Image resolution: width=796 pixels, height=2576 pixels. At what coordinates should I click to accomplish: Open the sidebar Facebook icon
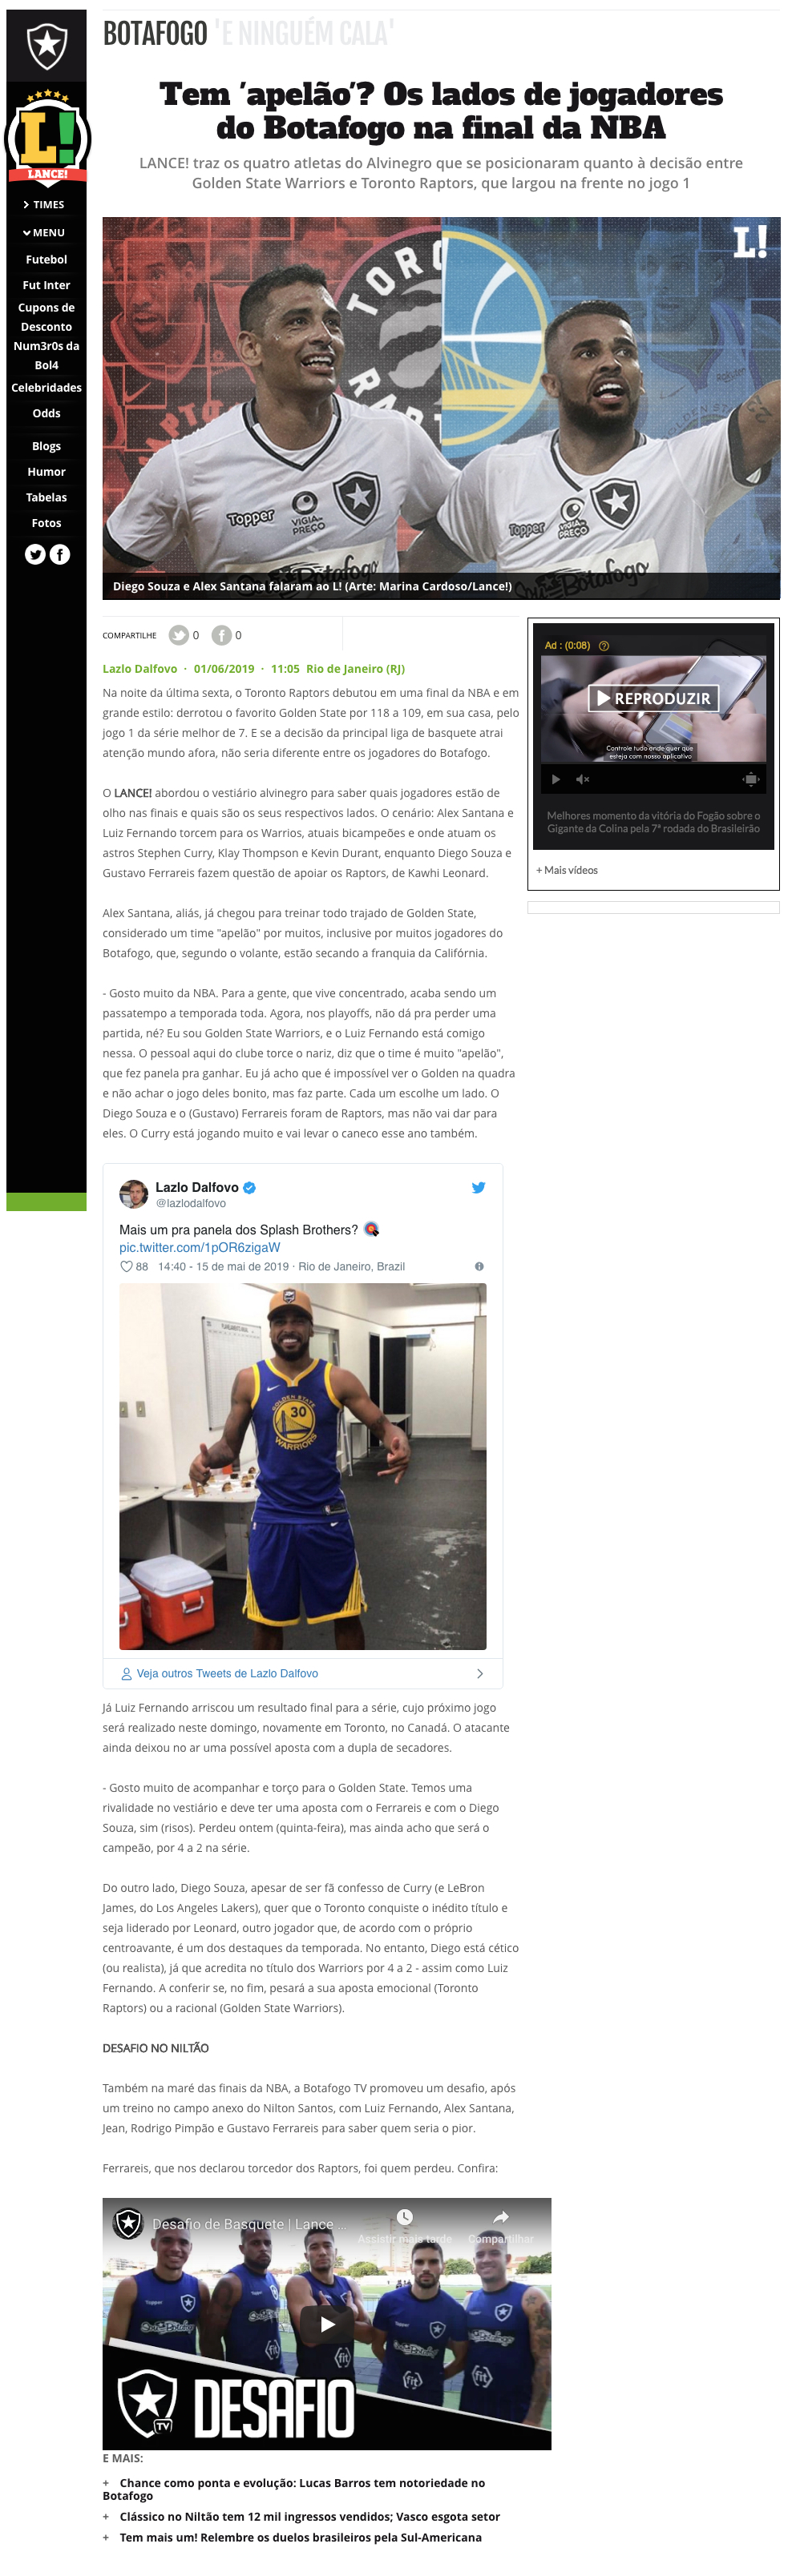tap(60, 554)
